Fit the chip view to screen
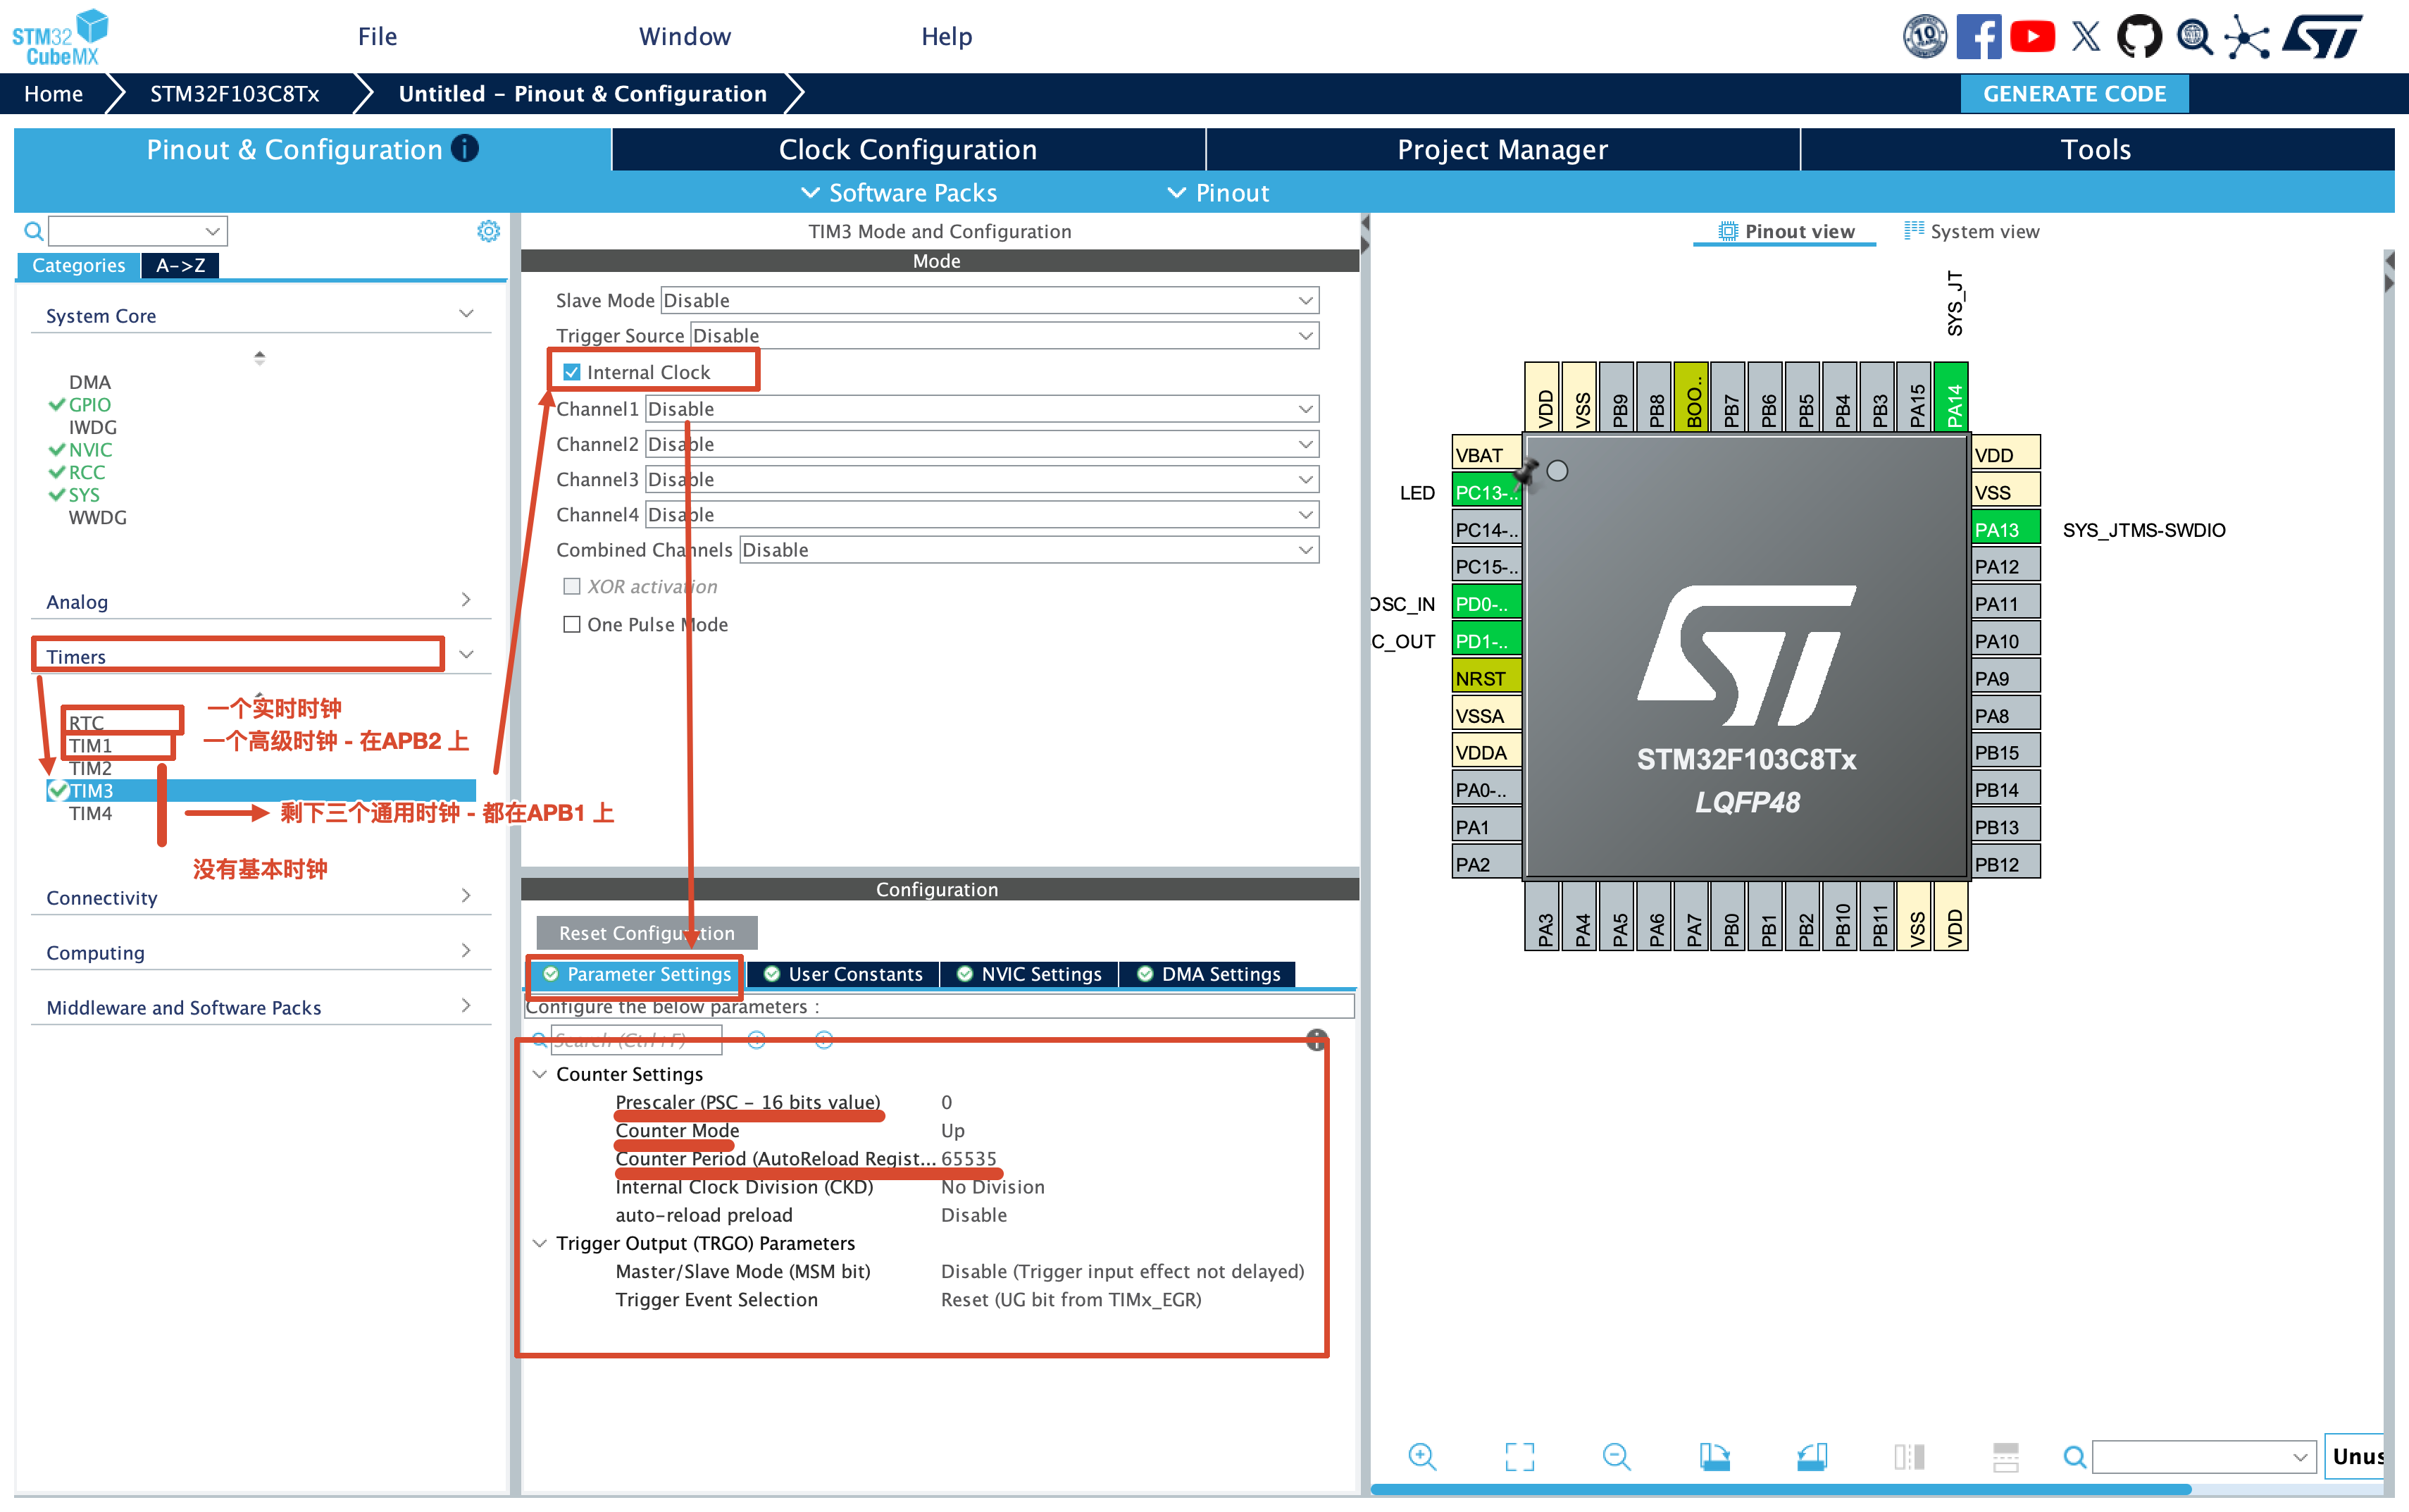 pos(1519,1456)
